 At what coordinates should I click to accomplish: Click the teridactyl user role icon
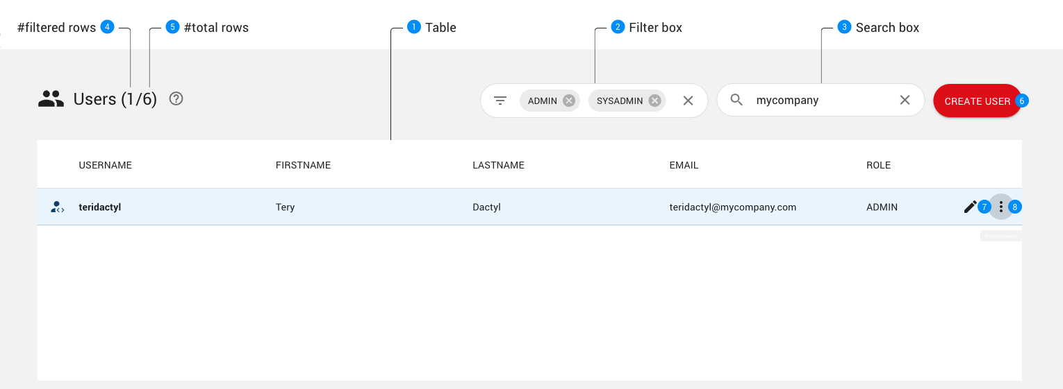point(58,207)
